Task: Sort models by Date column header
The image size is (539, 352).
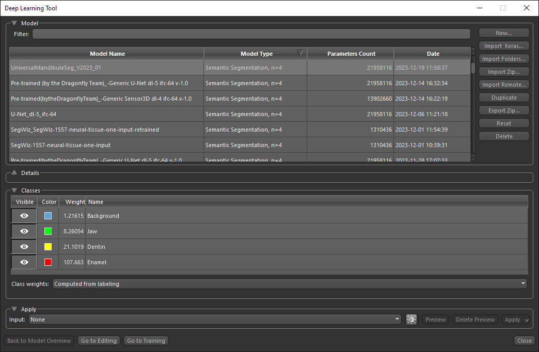Action: pyautogui.click(x=433, y=54)
